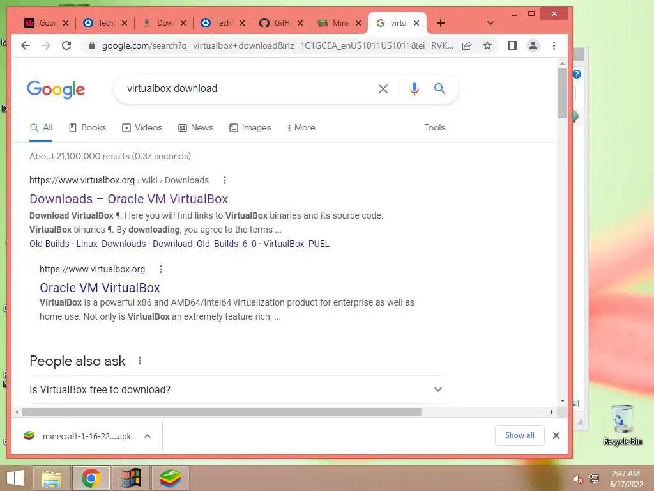Open the tab search dropdown
Viewport: 654px width, 491px height.
click(490, 23)
